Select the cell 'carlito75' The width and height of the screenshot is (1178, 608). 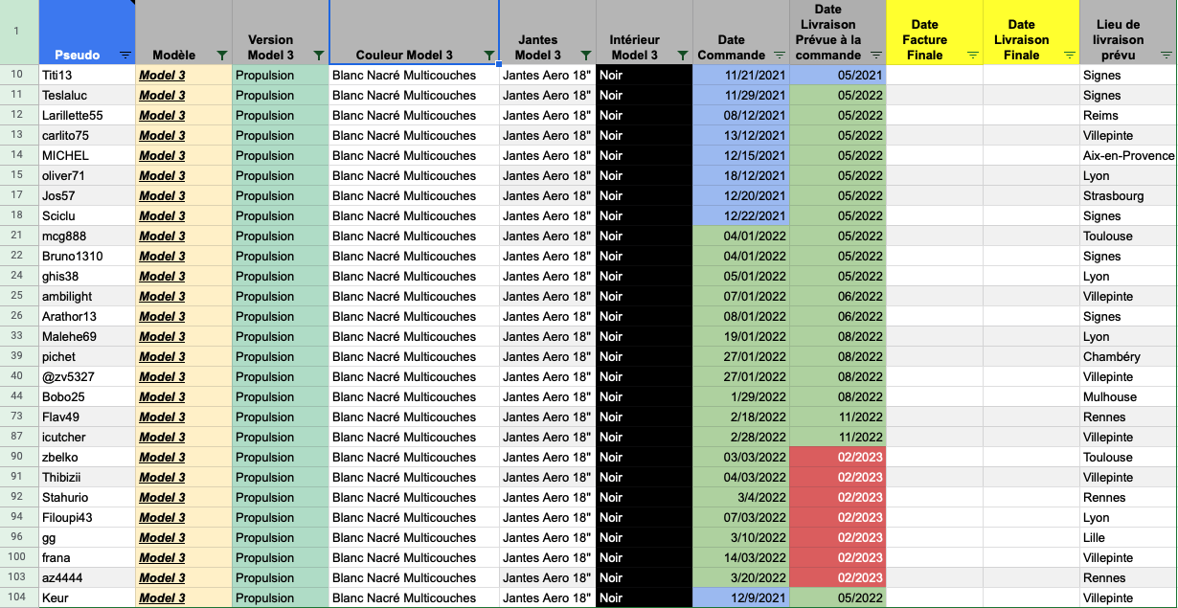click(87, 135)
